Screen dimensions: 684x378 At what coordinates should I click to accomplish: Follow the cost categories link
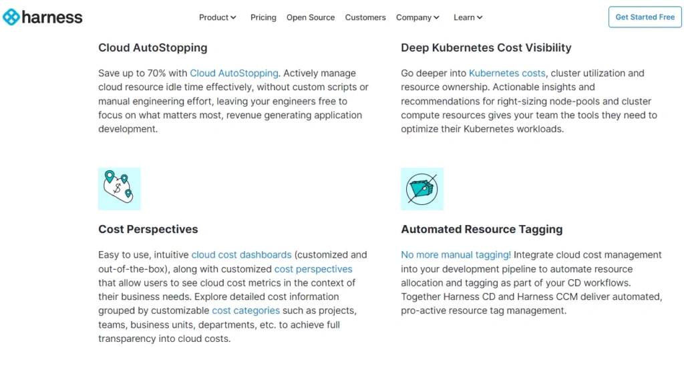click(x=246, y=311)
